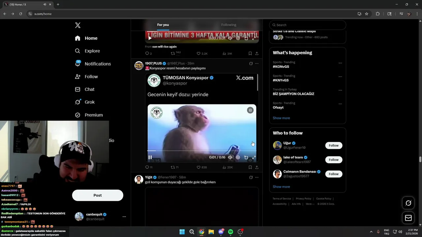This screenshot has height=237, width=422.
Task: Open the #KNYvGS trending topic
Action: point(281,80)
